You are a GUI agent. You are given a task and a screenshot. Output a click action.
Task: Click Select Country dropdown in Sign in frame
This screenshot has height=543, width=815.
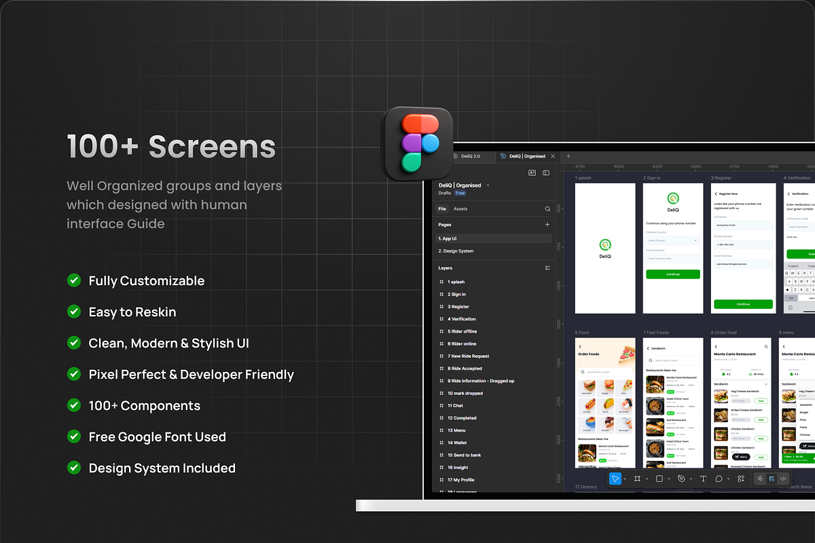click(x=673, y=240)
